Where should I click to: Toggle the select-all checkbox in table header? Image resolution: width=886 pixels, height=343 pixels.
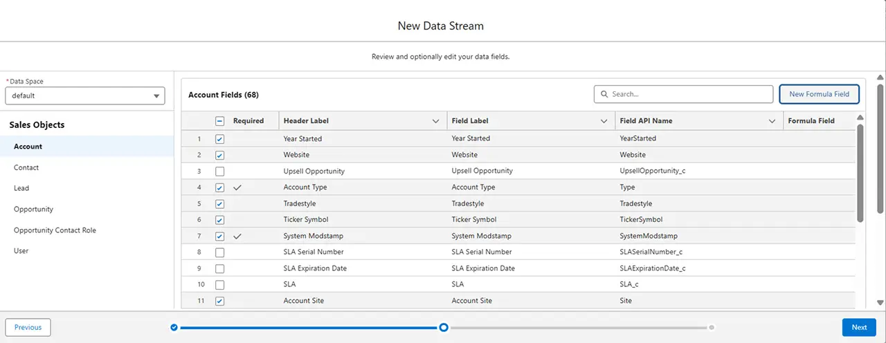pyautogui.click(x=219, y=121)
